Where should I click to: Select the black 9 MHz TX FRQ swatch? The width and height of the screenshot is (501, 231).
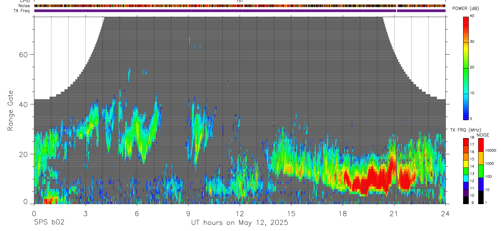click(466, 200)
